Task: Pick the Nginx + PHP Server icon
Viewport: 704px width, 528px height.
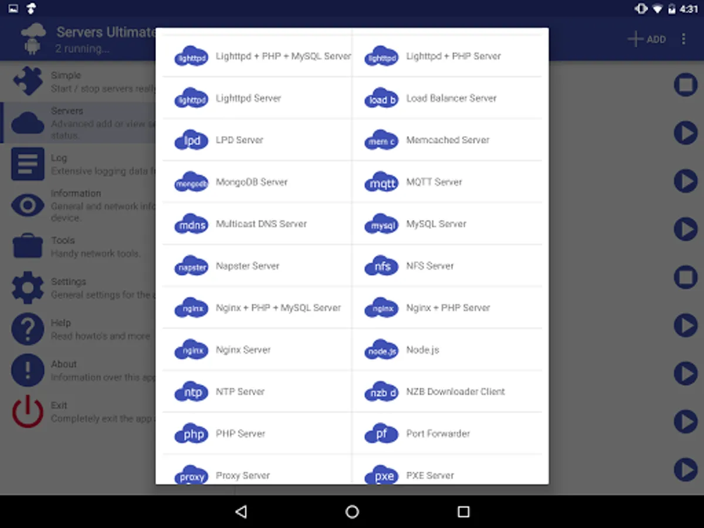Action: (x=382, y=307)
